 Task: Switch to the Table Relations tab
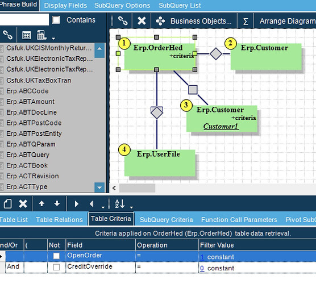tap(60, 220)
